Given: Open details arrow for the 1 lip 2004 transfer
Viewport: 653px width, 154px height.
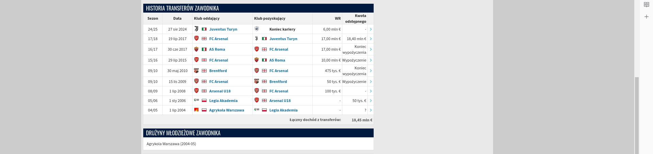Looking at the screenshot, I should pos(371,110).
